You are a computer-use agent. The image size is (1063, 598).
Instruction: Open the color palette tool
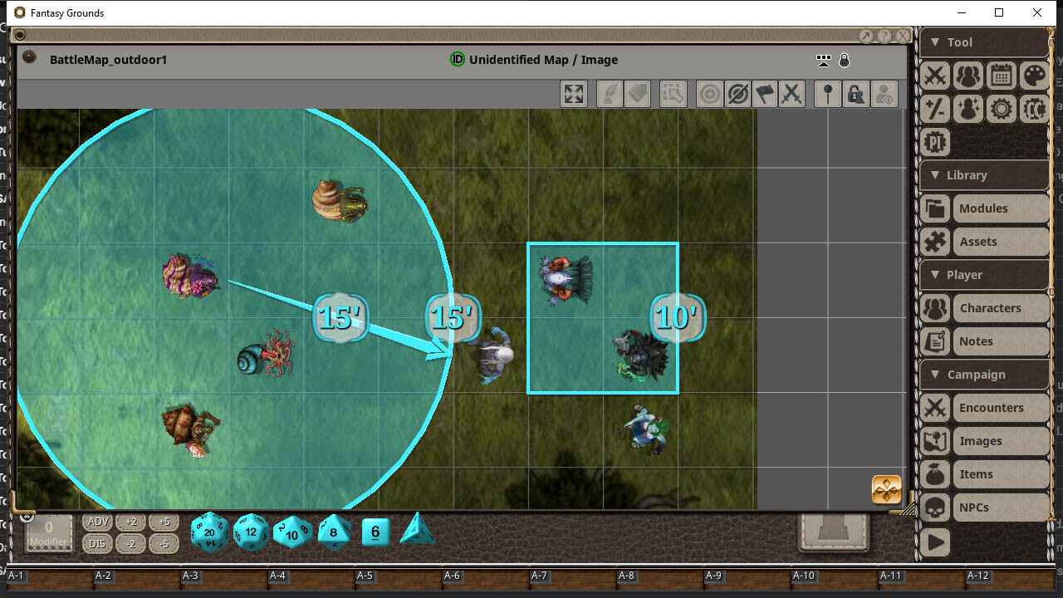pyautogui.click(x=1035, y=76)
